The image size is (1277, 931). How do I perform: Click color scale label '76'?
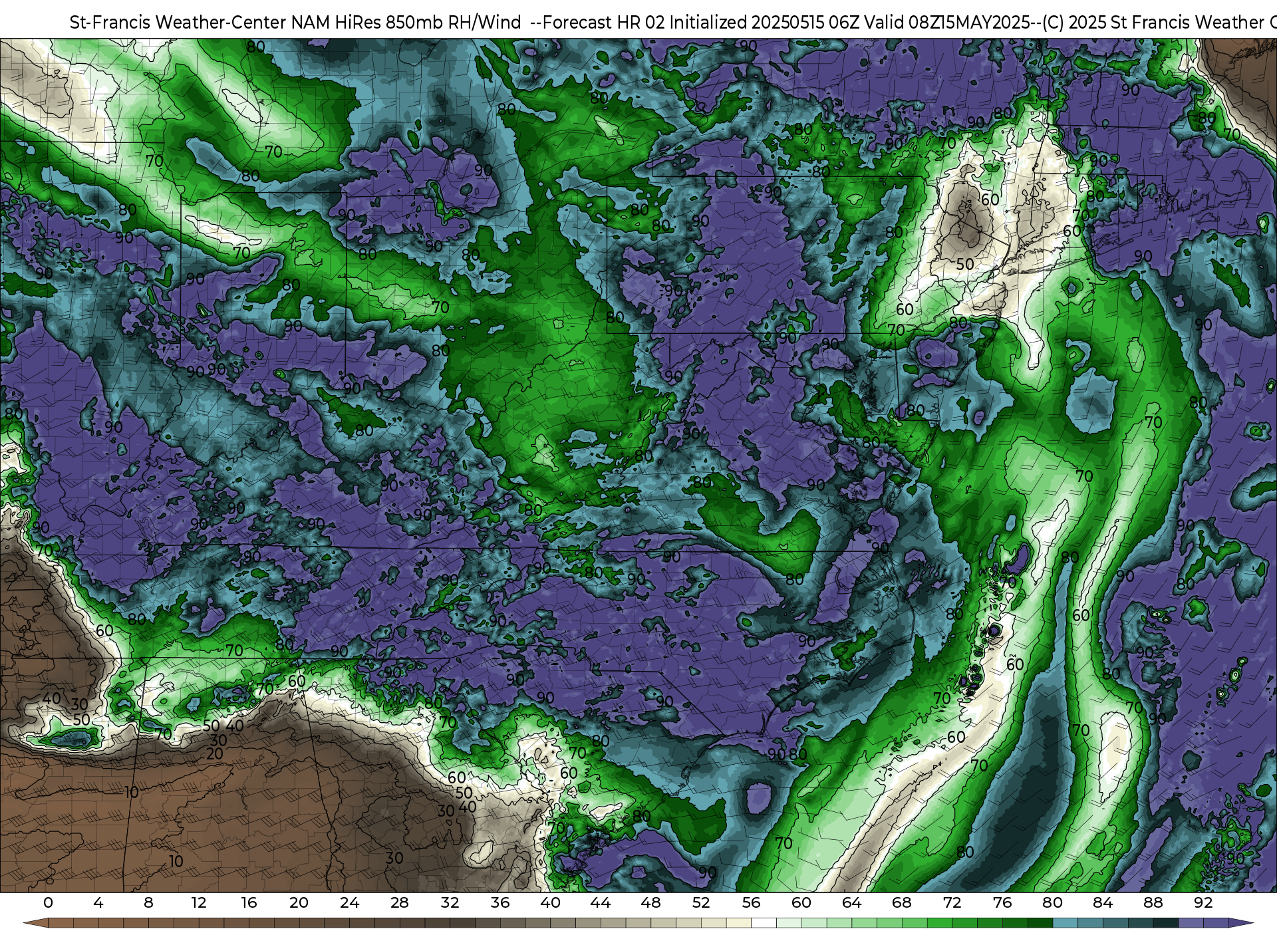[1002, 902]
